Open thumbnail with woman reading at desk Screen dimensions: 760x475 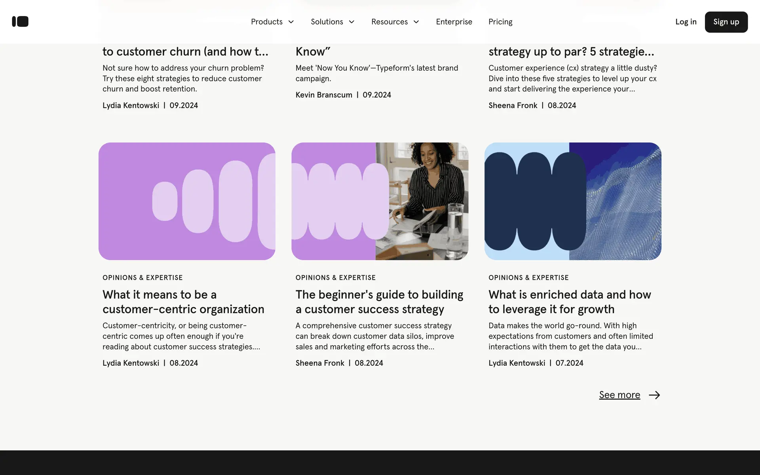[x=380, y=201]
